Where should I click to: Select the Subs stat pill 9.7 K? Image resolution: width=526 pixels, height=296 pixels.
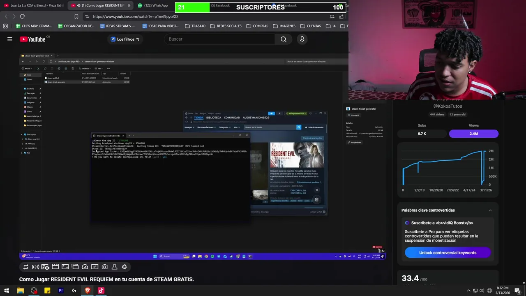[422, 134]
